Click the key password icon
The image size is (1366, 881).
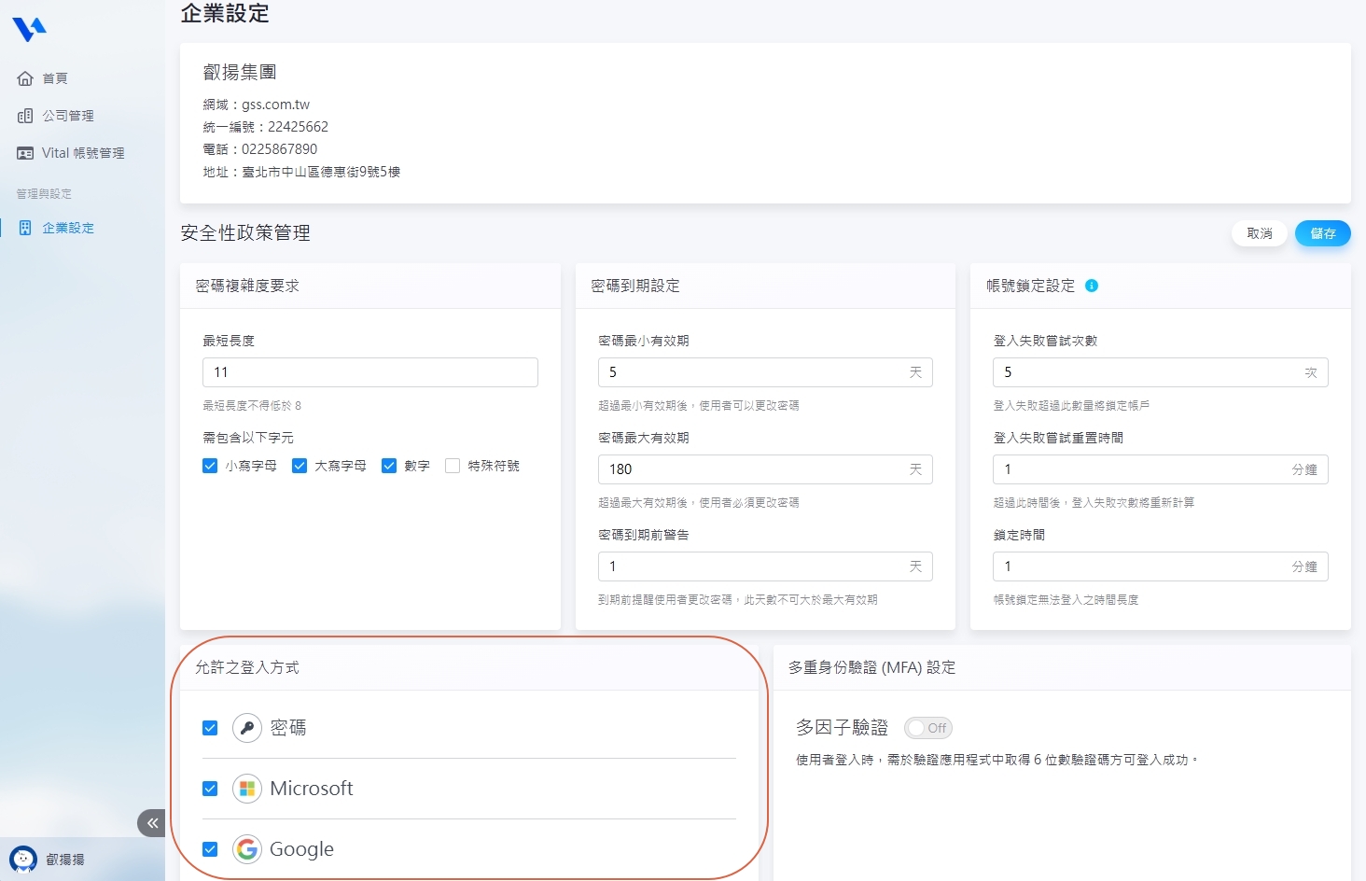pos(247,728)
